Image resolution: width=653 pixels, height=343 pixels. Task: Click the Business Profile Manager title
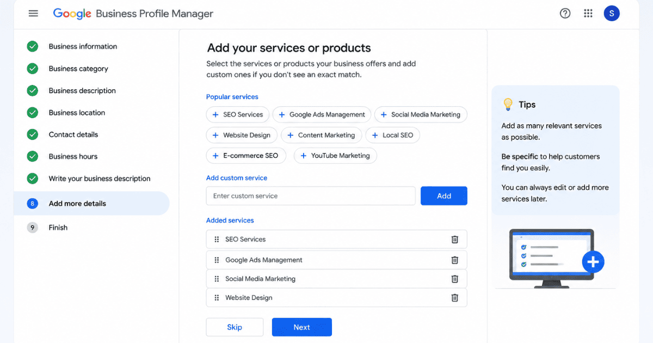click(155, 14)
